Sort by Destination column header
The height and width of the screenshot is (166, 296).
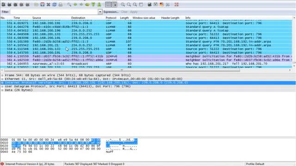click(x=78, y=18)
